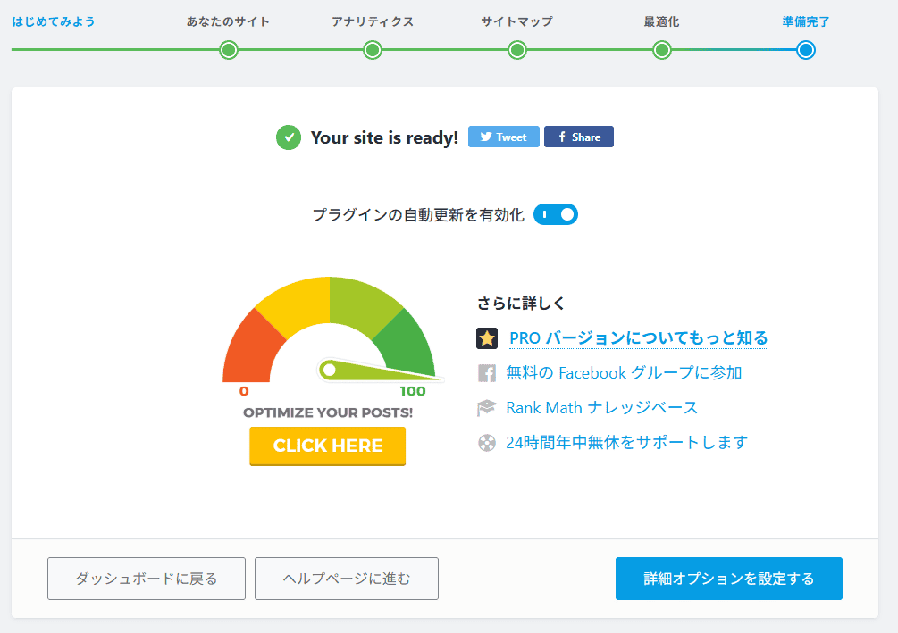Image resolution: width=898 pixels, height=633 pixels.
Task: Click the blue 準備完了 step circle
Action: point(805,51)
